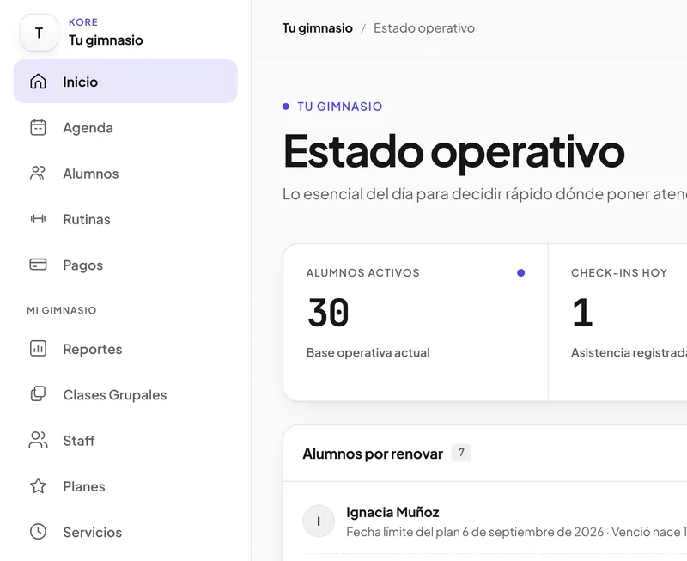This screenshot has width=687, height=561.
Task: Click the stacked squares icon beside Clases Grupales
Action: click(38, 394)
